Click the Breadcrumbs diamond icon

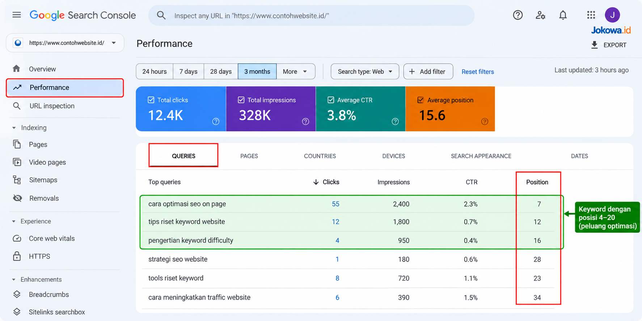[17, 294]
